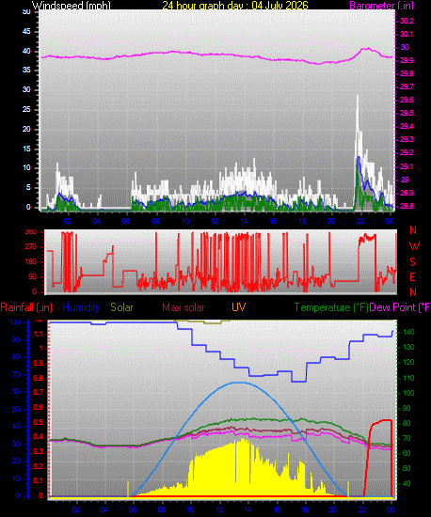The height and width of the screenshot is (517, 431).
Task: Click the Temperature (°F) legend label
Action: coord(331,307)
